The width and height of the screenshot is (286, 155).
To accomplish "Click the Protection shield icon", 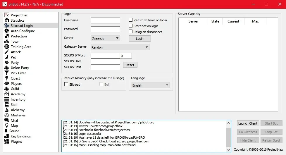I will pos(7,36).
